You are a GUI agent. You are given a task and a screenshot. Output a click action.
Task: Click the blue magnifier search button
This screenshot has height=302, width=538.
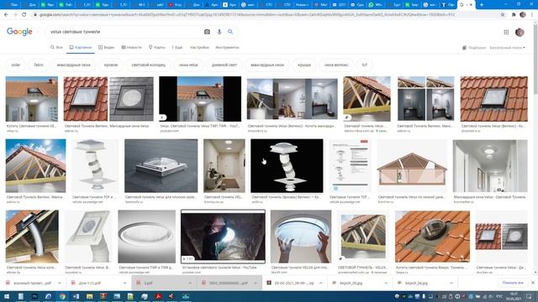(x=230, y=32)
